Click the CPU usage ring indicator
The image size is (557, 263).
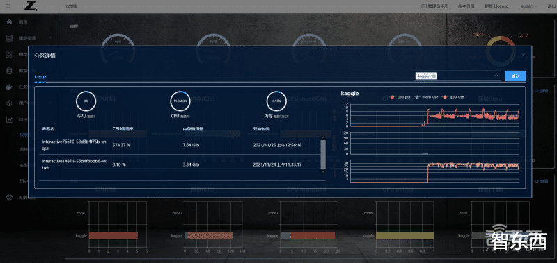tap(180, 101)
